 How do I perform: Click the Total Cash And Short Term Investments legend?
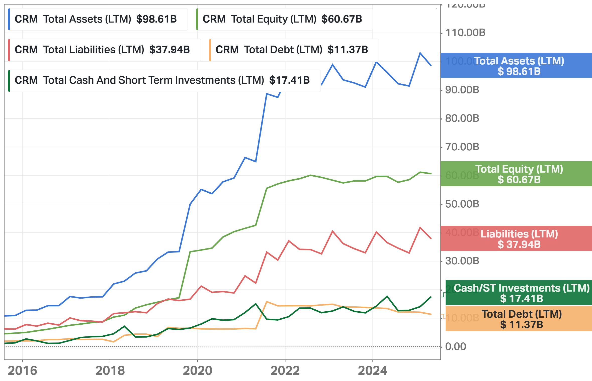(164, 80)
